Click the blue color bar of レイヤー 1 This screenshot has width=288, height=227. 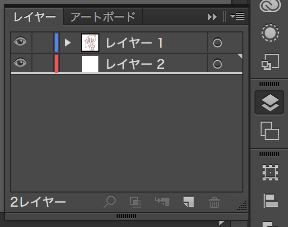pos(56,43)
